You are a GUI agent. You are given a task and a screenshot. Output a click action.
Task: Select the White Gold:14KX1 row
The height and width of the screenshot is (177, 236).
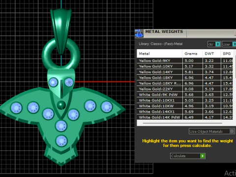pyautogui.click(x=185, y=112)
